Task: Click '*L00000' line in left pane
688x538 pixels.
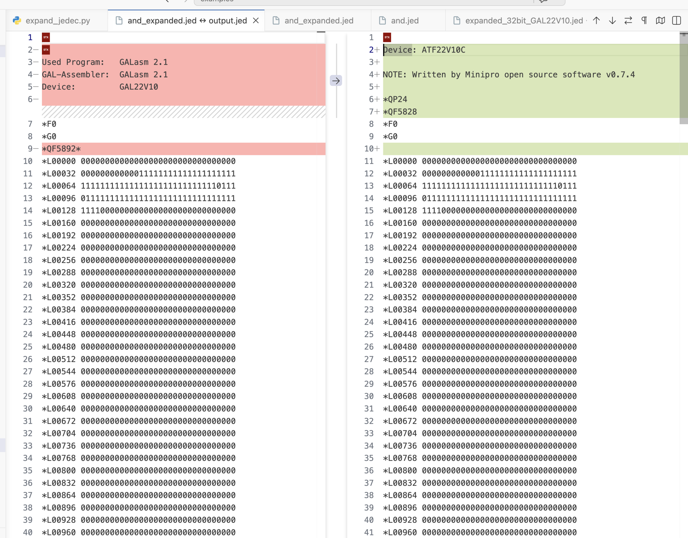Action: pos(139,161)
